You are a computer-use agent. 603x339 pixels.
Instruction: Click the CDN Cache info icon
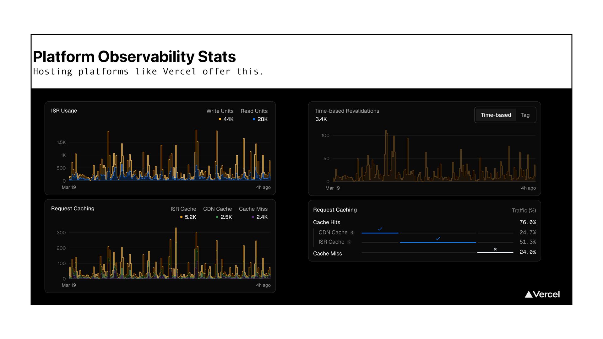coord(352,233)
